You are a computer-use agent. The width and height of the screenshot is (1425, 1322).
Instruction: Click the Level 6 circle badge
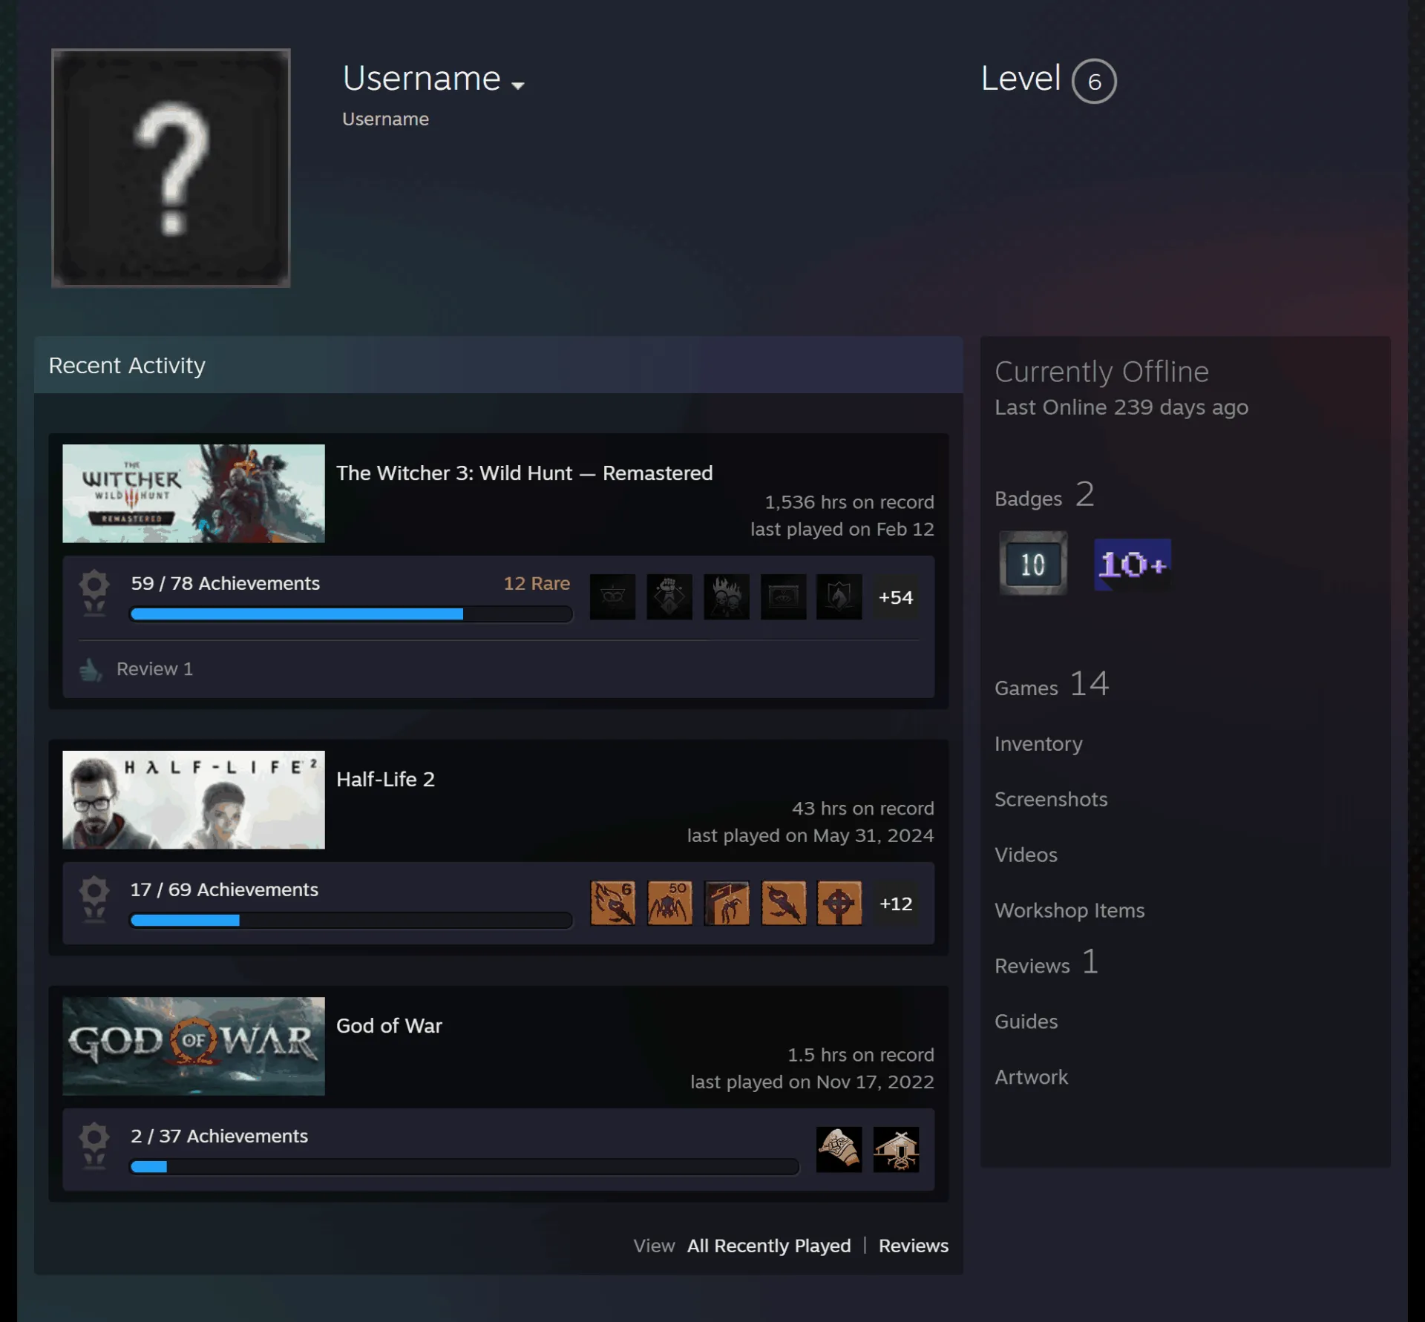tap(1094, 81)
